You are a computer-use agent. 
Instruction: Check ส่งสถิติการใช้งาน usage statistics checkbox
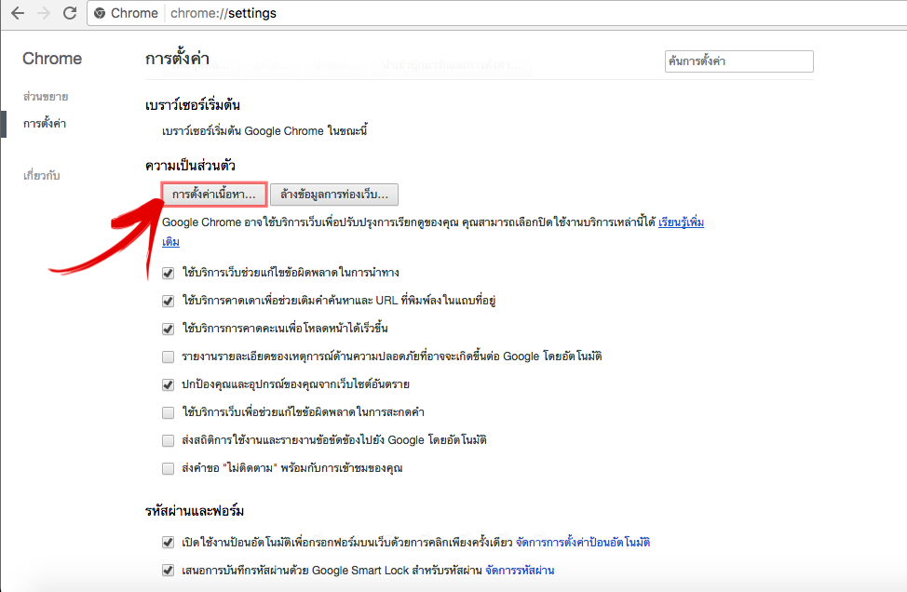tap(168, 440)
